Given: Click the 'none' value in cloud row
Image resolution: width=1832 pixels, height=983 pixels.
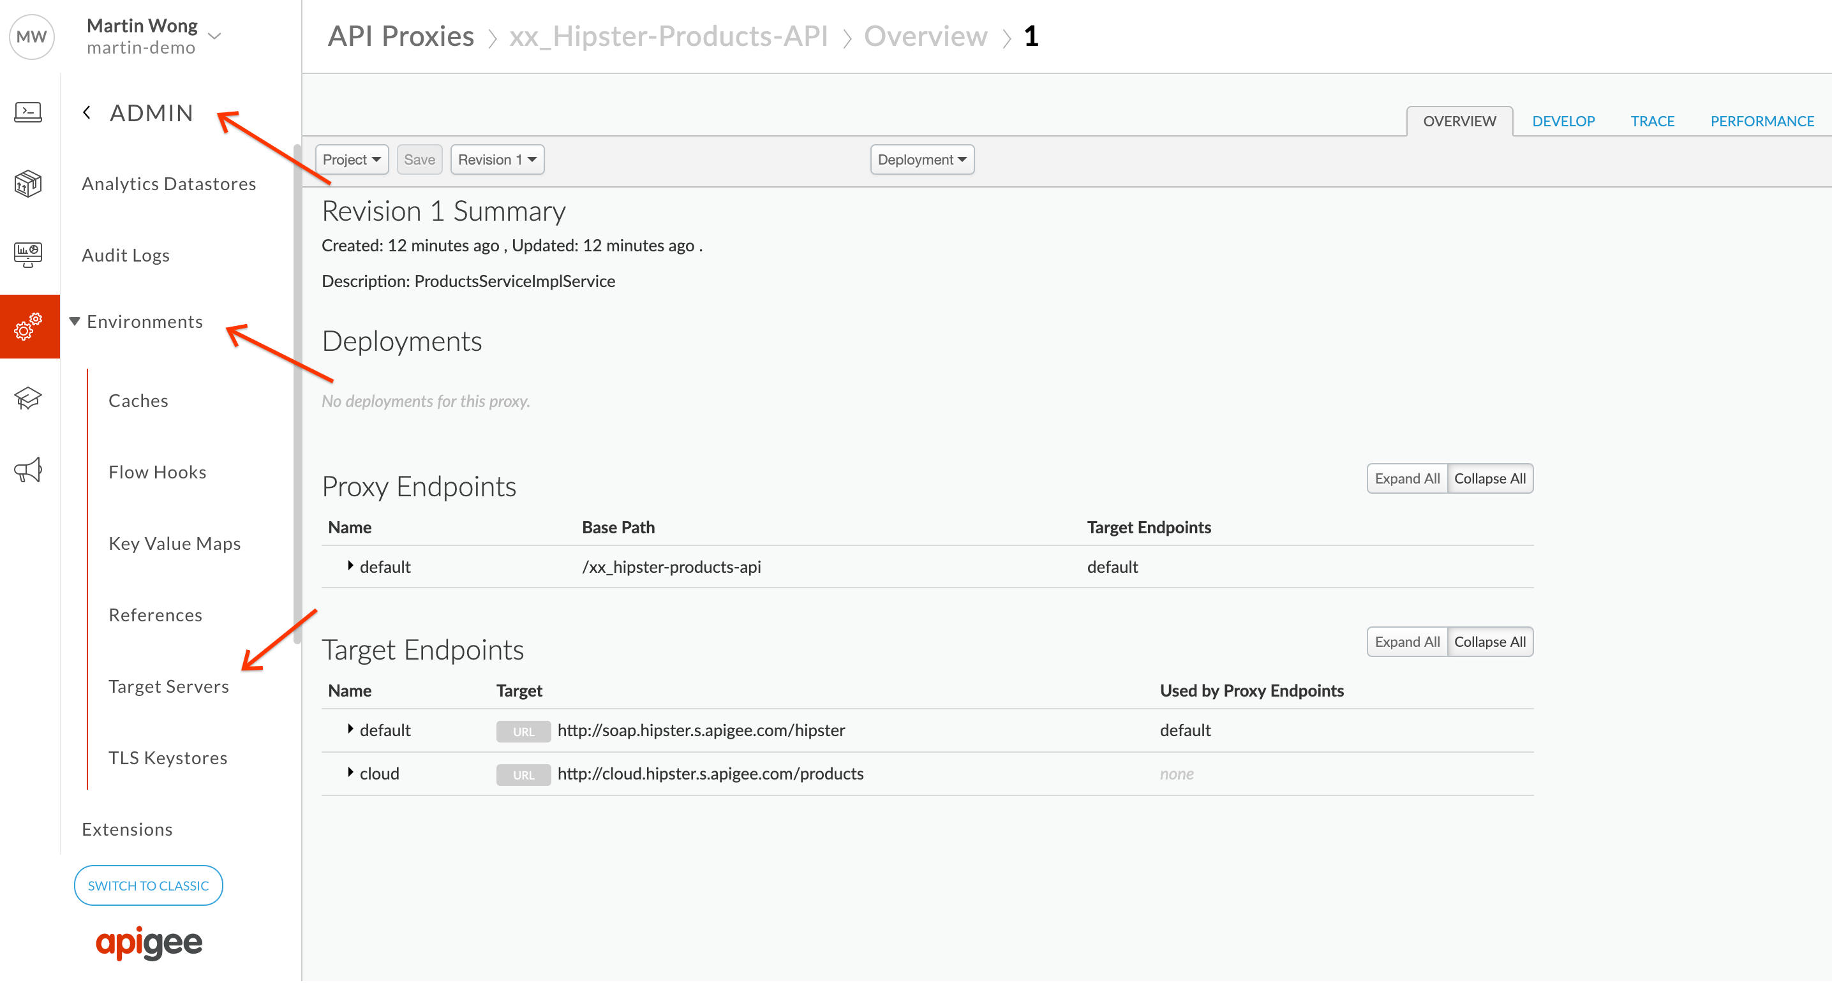Looking at the screenshot, I should [x=1176, y=773].
